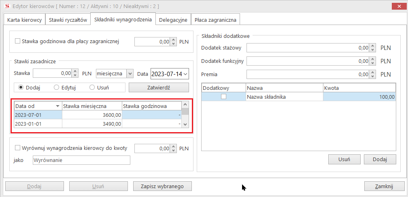Click the Zamknij button
Screen dimensions: 408x197
384,186
